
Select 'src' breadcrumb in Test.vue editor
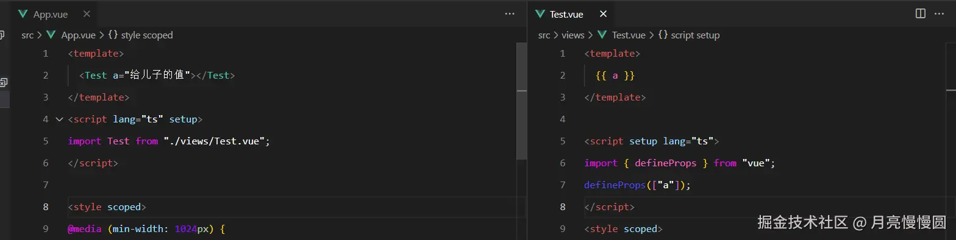pyautogui.click(x=544, y=35)
